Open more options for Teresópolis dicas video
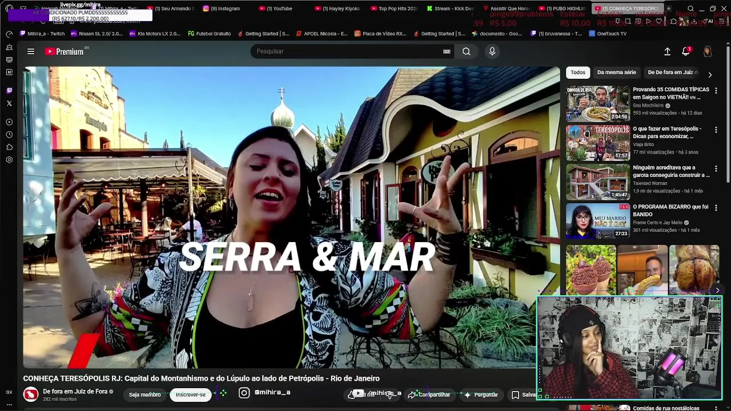This screenshot has height=411, width=731. [x=716, y=130]
